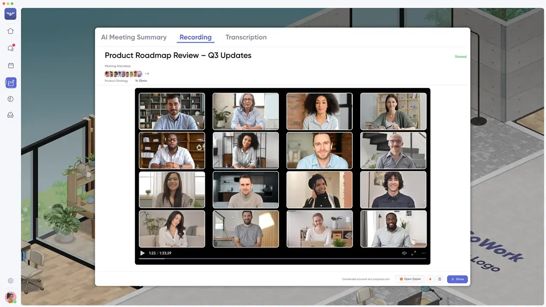The height and width of the screenshot is (307, 546).
Task: Click the user avatar at bottom of sidebar
Action: point(11,297)
